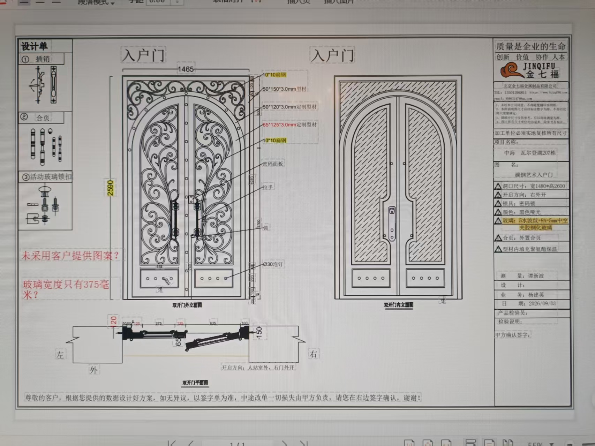Select the 密码面板 callout label
The width and height of the screenshot is (595, 446).
point(273,164)
